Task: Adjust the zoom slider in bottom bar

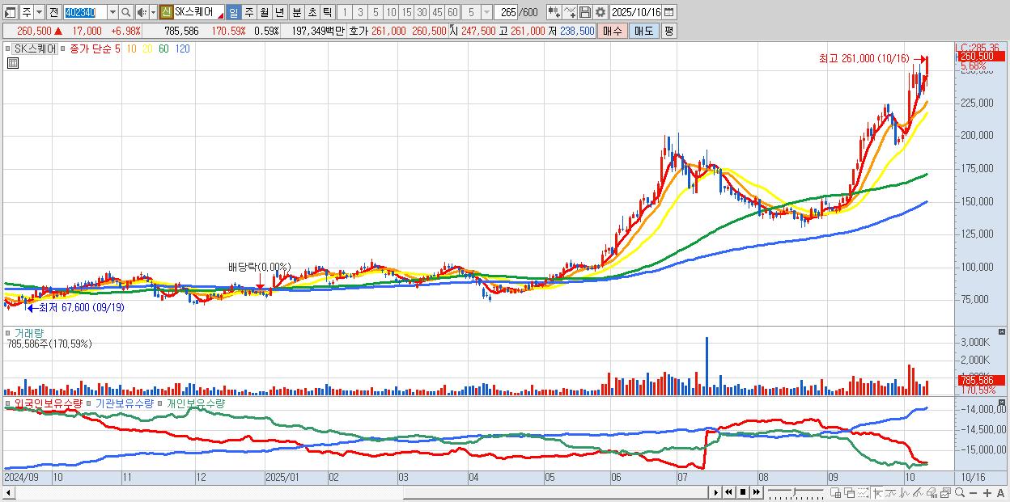Action: tap(795, 492)
